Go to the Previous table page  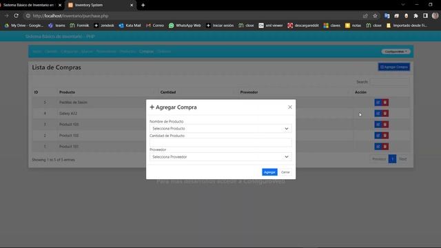point(379,159)
